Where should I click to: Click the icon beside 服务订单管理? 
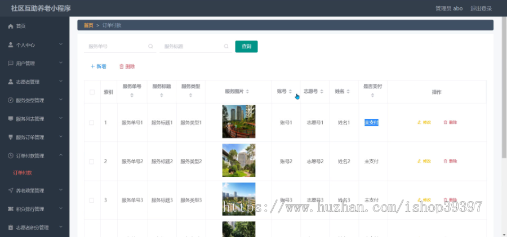10,137
